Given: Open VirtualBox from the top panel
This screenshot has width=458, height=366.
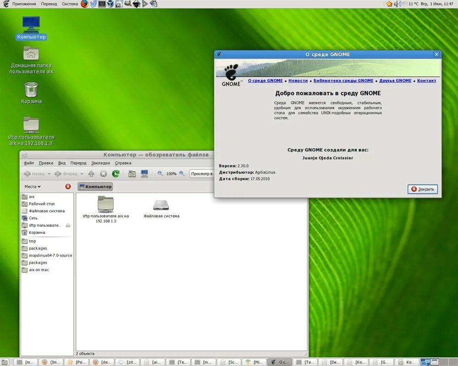Looking at the screenshot, I should coord(110,4).
